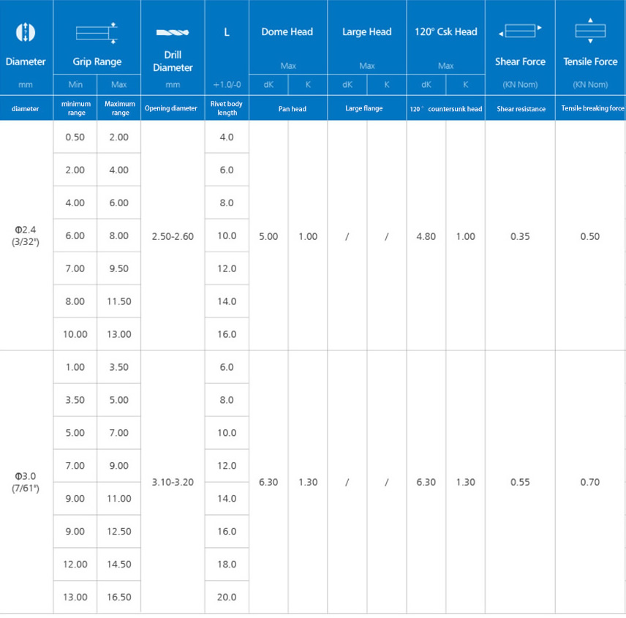
Task: Click the Grip Range rivet icon
Action: click(x=97, y=33)
